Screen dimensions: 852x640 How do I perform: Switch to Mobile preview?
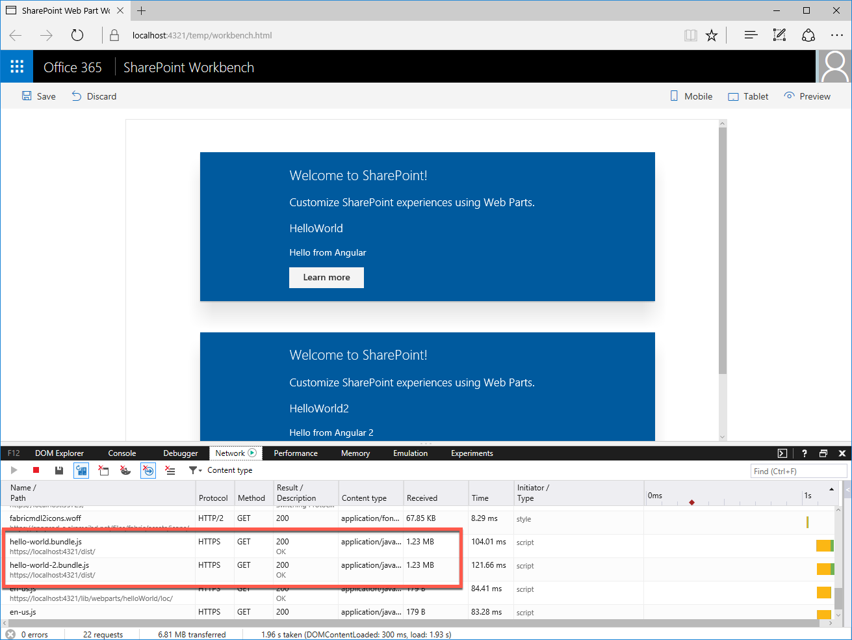pos(691,96)
